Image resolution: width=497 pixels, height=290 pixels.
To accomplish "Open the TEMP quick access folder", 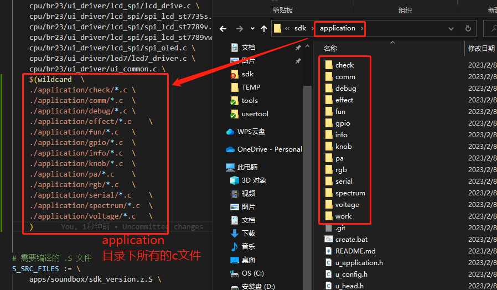I will pyautogui.click(x=246, y=87).
